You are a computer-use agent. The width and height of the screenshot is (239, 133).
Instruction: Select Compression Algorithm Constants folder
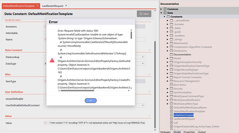point(193,47)
